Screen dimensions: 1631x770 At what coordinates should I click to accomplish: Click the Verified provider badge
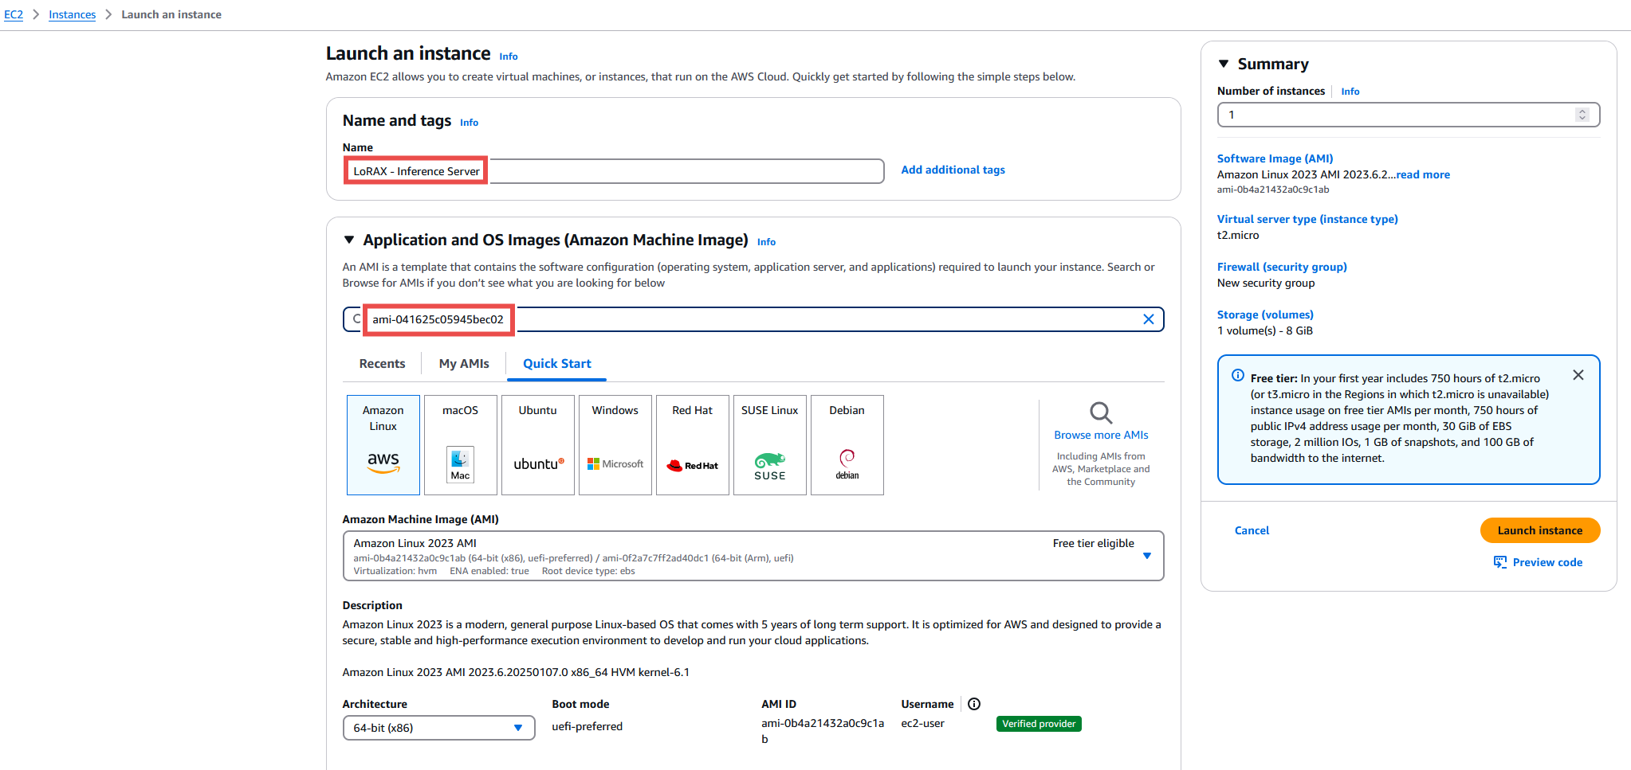(1039, 724)
